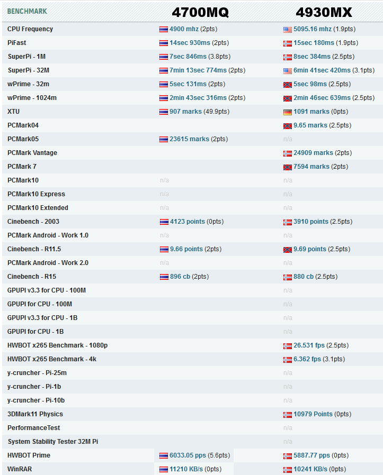Click the flag beside 7sec 846ms result
This screenshot has width=383, height=475.
[x=164, y=57]
